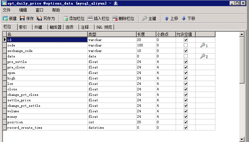Click the int type cell of position
Screen dimensions: 249x142
pyautogui.click(x=112, y=122)
